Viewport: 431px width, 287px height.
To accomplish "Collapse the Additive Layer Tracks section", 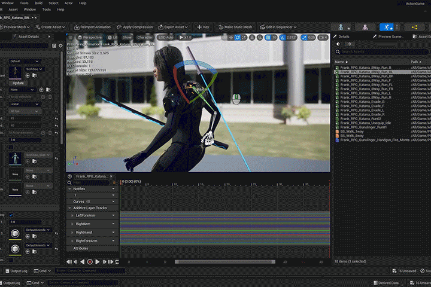I will point(69,208).
